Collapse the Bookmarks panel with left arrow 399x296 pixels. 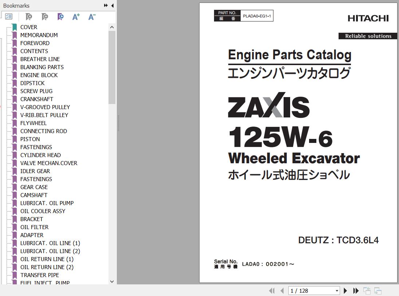[112, 5]
